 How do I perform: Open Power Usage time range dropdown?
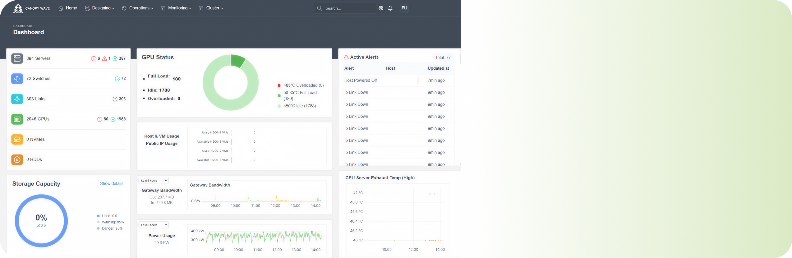click(x=154, y=225)
